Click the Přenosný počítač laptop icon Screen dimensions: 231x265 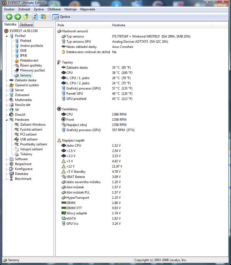[17, 70]
